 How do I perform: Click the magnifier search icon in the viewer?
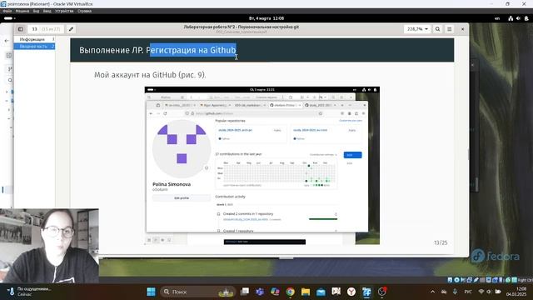437,29
